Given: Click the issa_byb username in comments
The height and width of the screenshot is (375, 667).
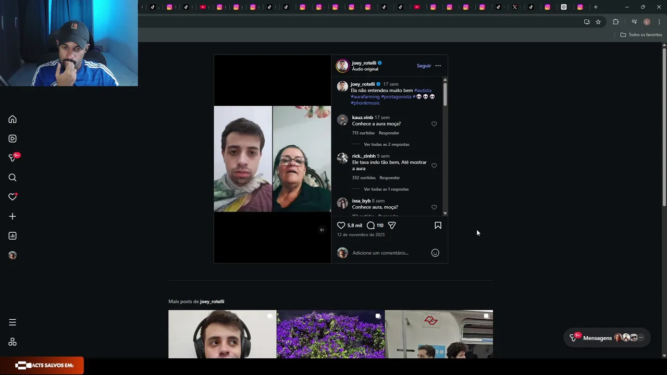Looking at the screenshot, I should point(361,201).
